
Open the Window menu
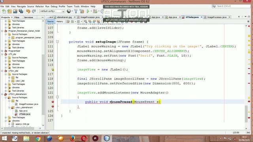click(85, 6)
